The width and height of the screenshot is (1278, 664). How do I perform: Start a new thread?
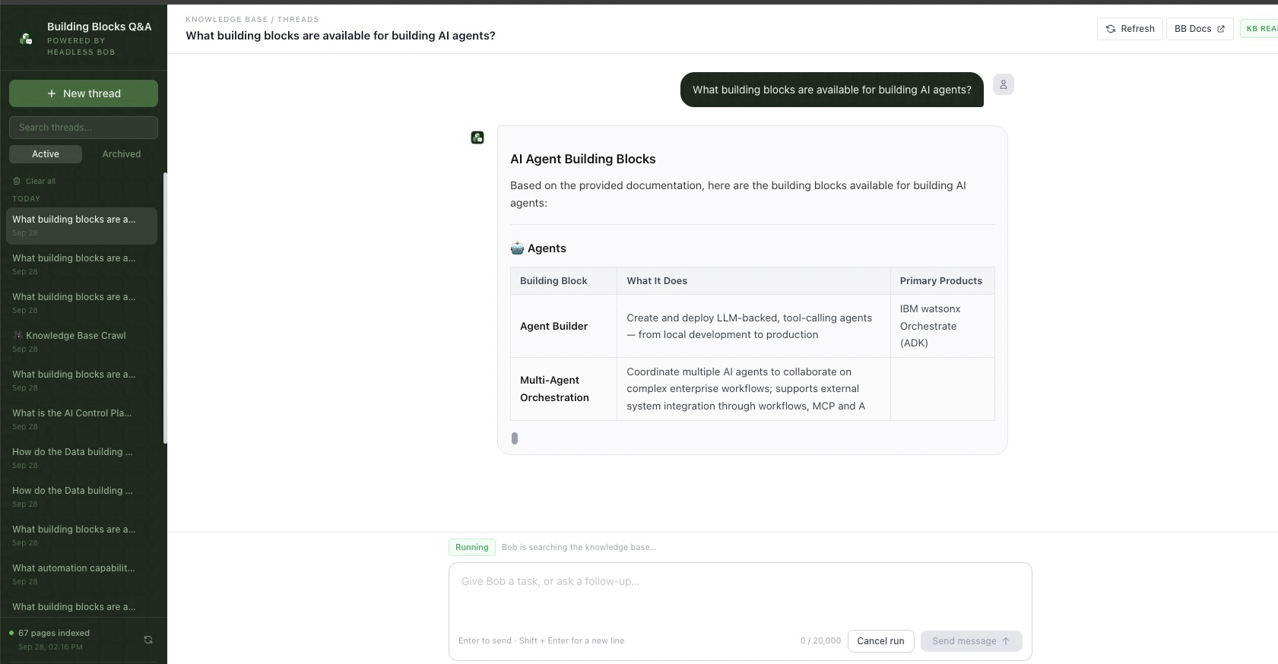coord(84,93)
